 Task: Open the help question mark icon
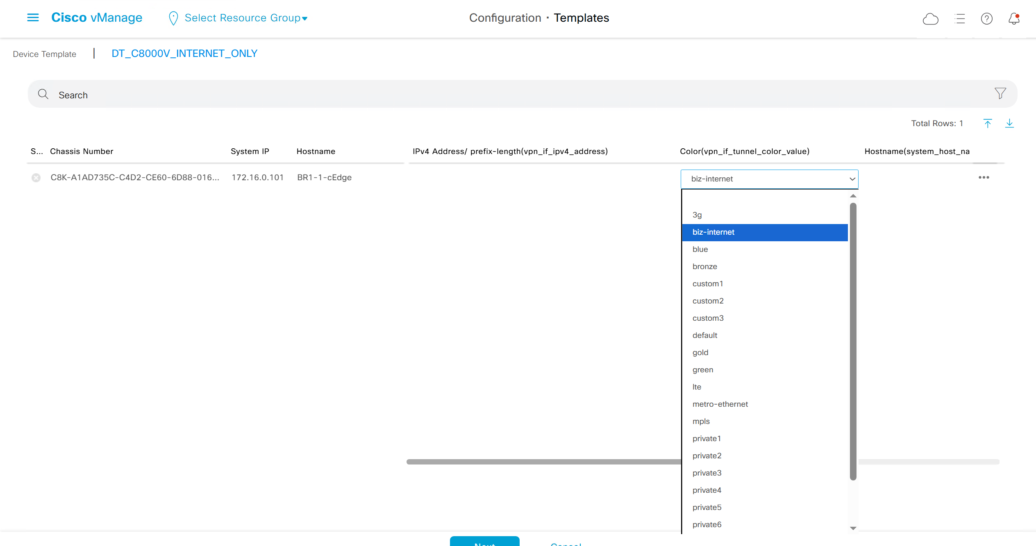click(x=986, y=19)
